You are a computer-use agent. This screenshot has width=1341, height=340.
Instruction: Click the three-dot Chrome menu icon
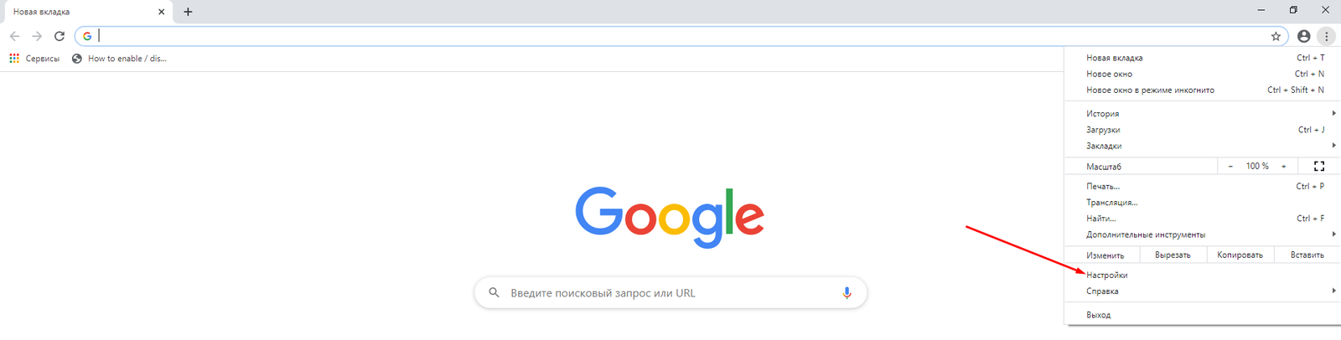pos(1326,36)
